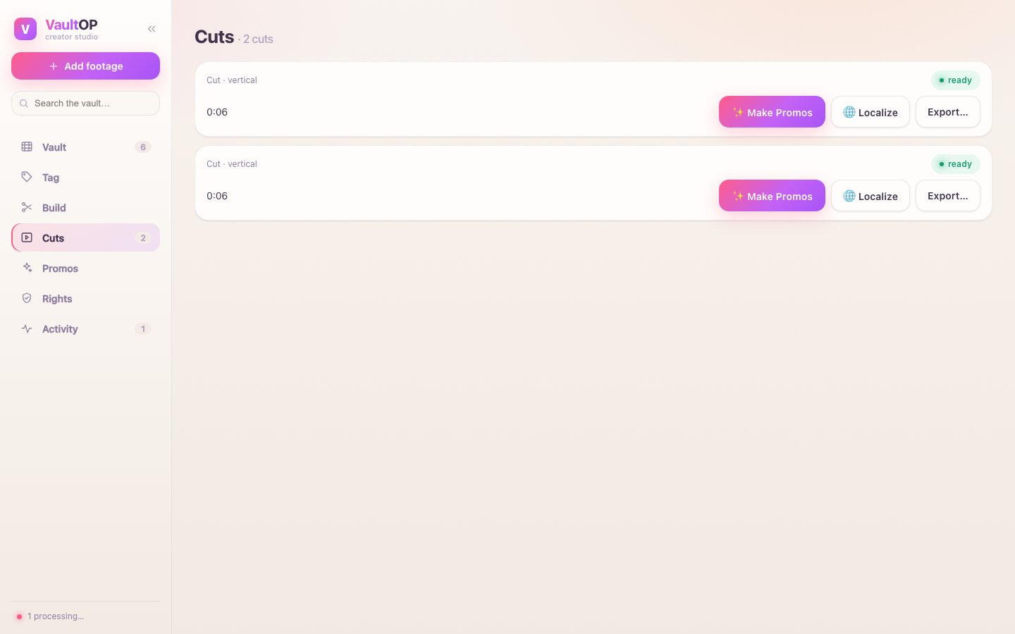The width and height of the screenshot is (1015, 634).
Task: Click the globe icon on the second cut's Localize button
Action: click(x=849, y=196)
